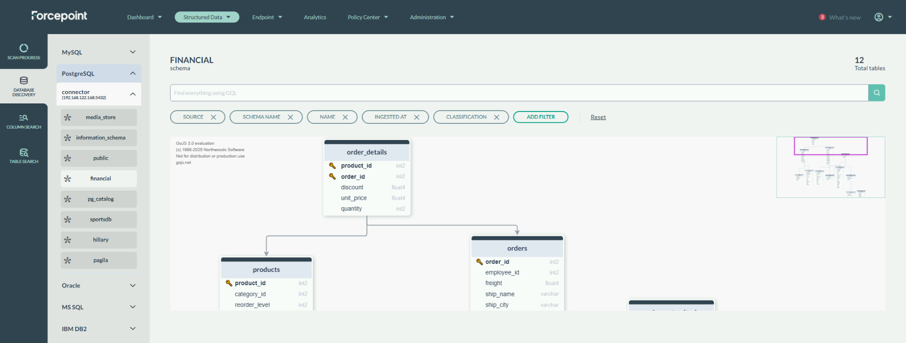Select the pagila schema
This screenshot has height=343, width=906.
[99, 260]
